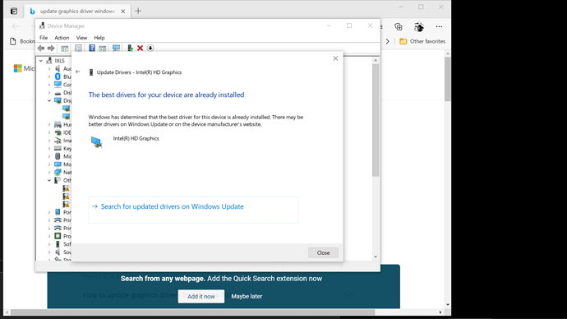Image resolution: width=567 pixels, height=319 pixels.
Task: Select the Network adapters icon in tree
Action: 58,172
